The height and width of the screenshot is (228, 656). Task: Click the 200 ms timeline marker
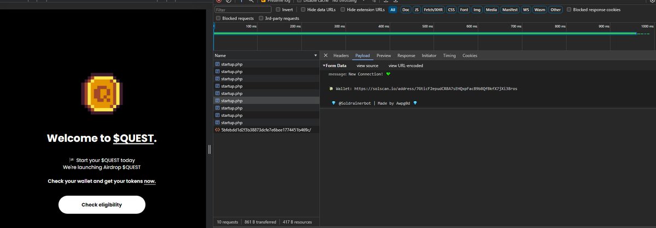pyautogui.click(x=295, y=26)
